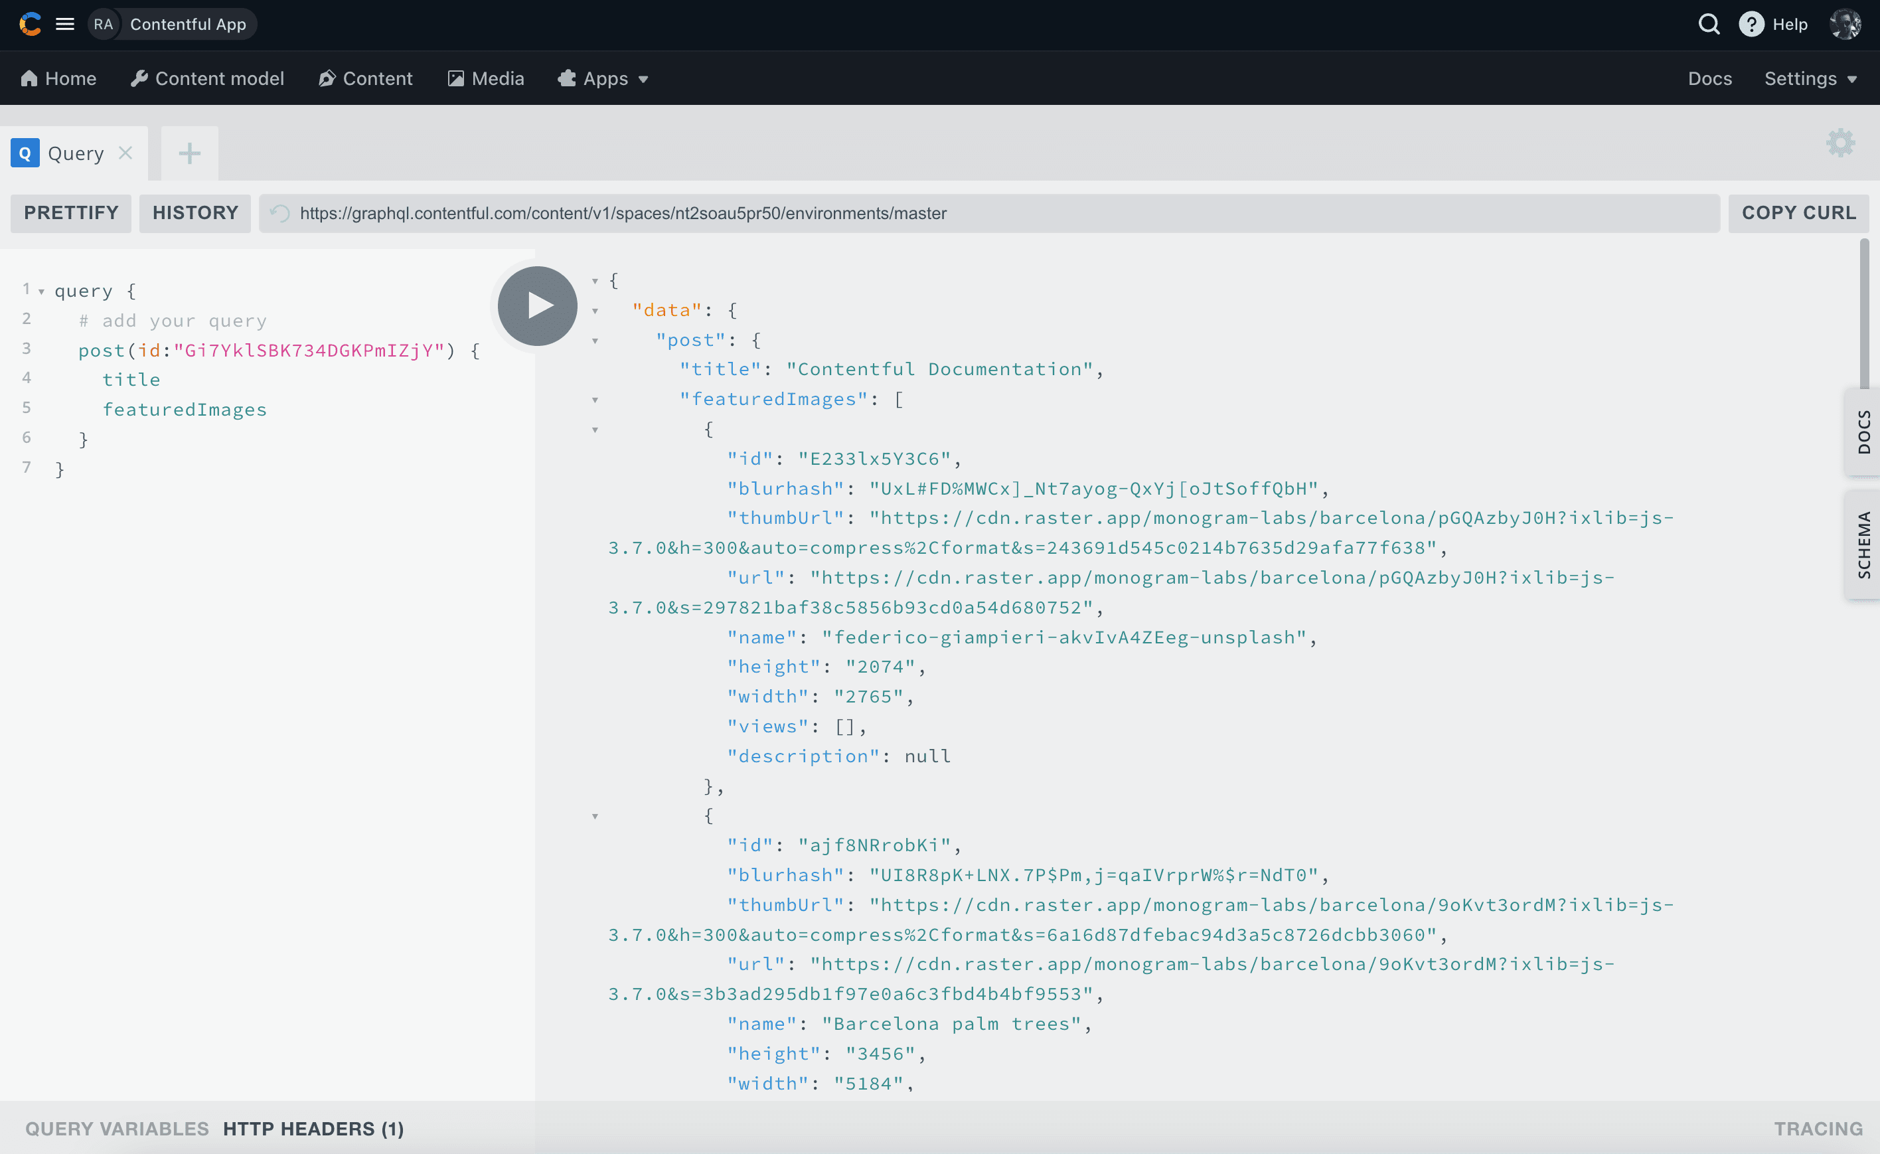Open the SCHEMA side panel
1880x1154 pixels.
[x=1863, y=544]
